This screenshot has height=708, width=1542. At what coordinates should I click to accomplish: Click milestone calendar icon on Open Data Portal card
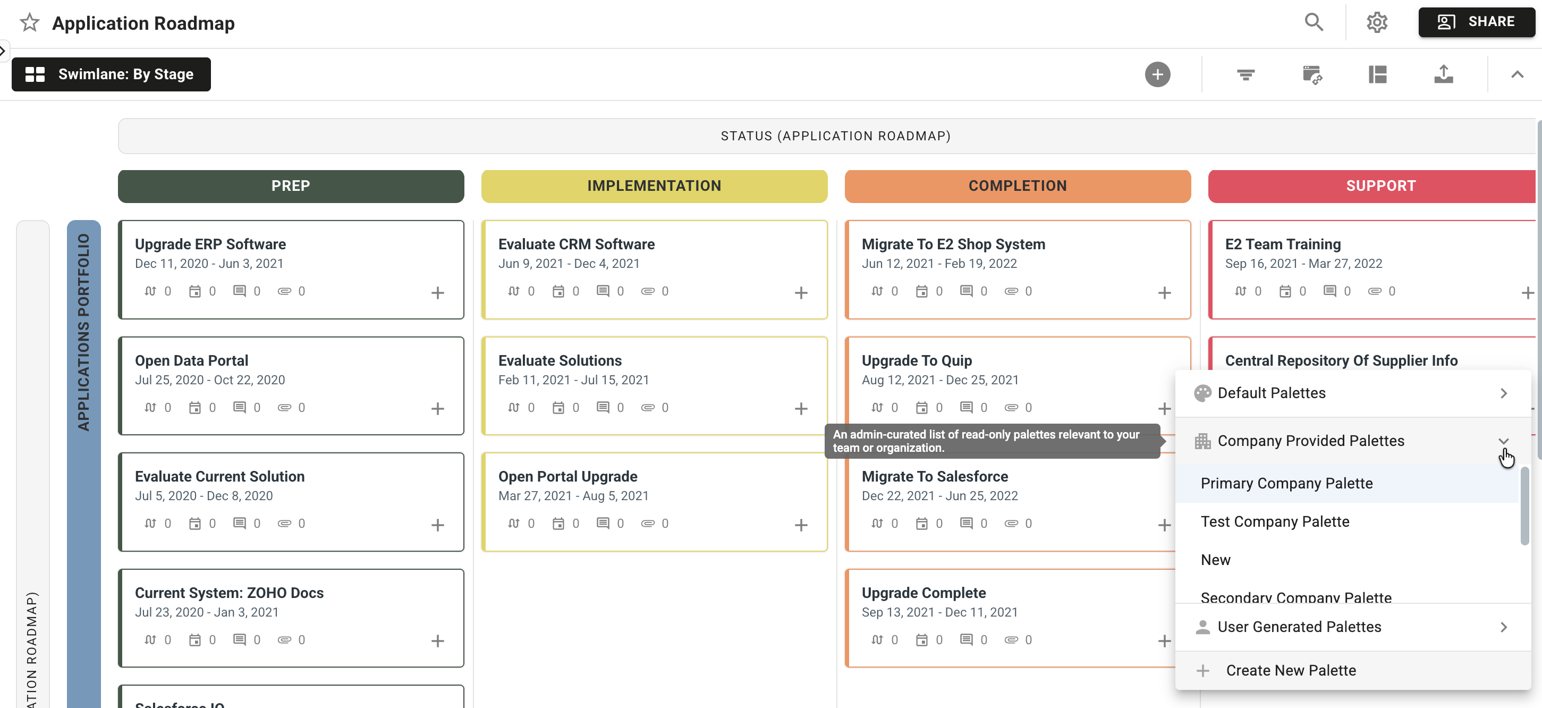(x=194, y=407)
